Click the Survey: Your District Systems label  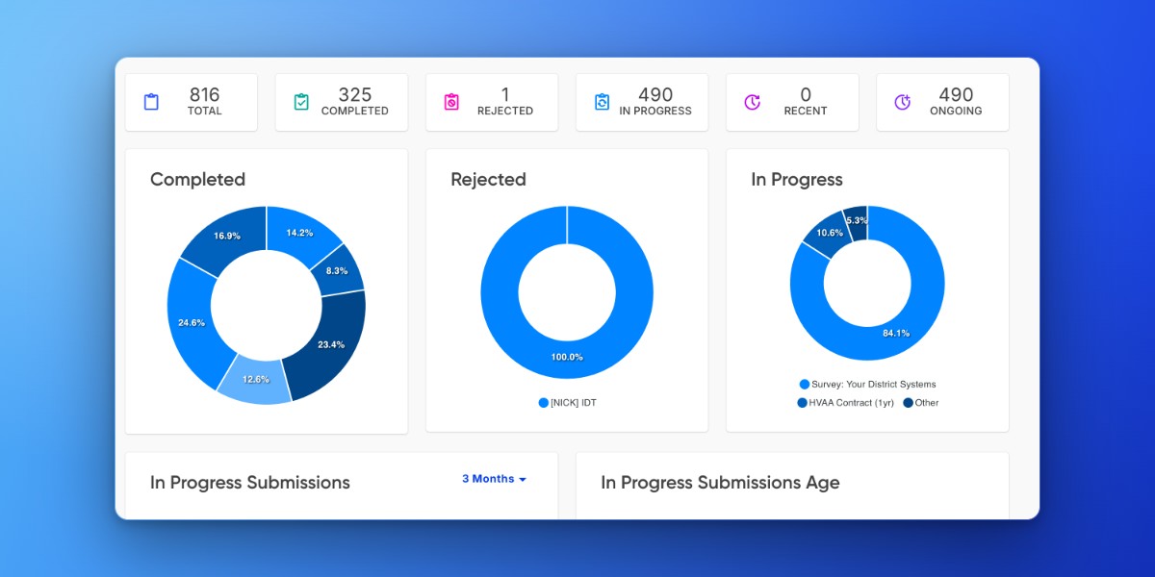click(x=875, y=385)
